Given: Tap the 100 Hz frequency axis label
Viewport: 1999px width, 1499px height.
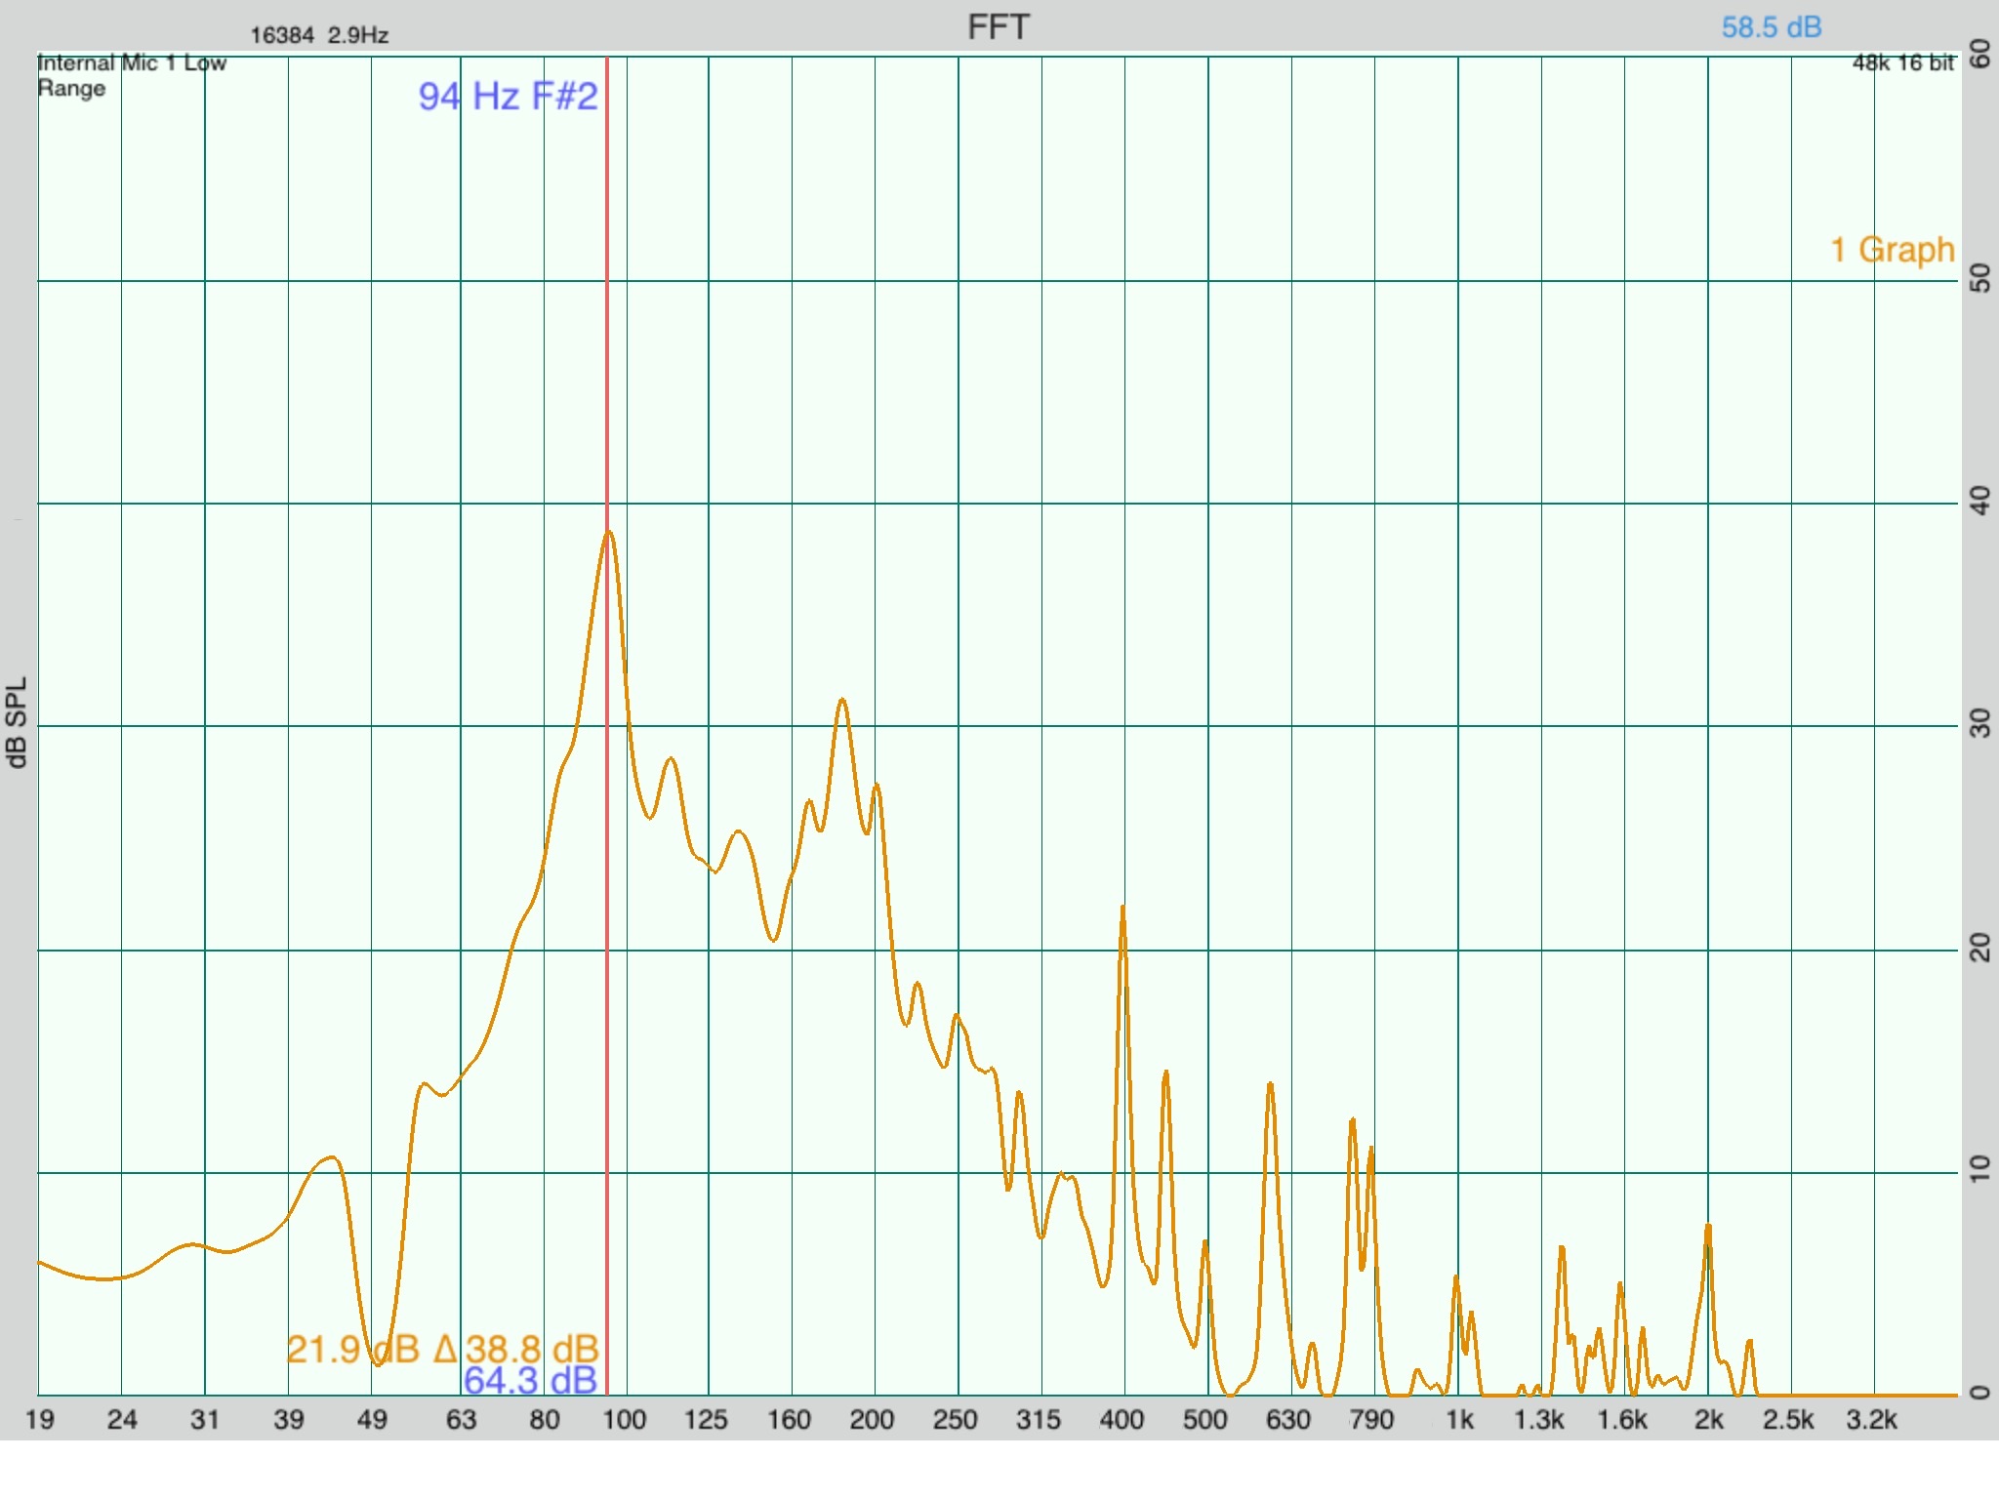Looking at the screenshot, I should pyautogui.click(x=624, y=1420).
